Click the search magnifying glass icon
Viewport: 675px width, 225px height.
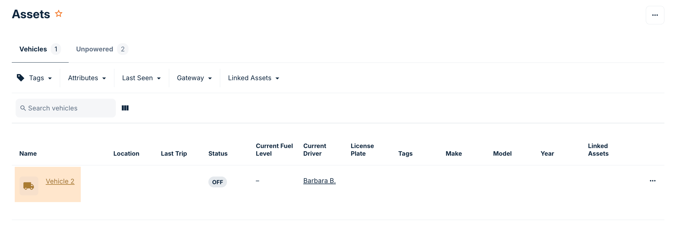23,108
